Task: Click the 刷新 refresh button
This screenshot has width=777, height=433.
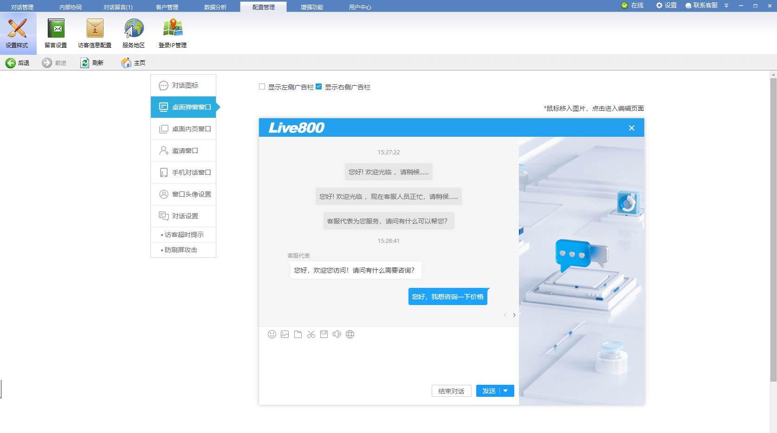Action: point(92,63)
